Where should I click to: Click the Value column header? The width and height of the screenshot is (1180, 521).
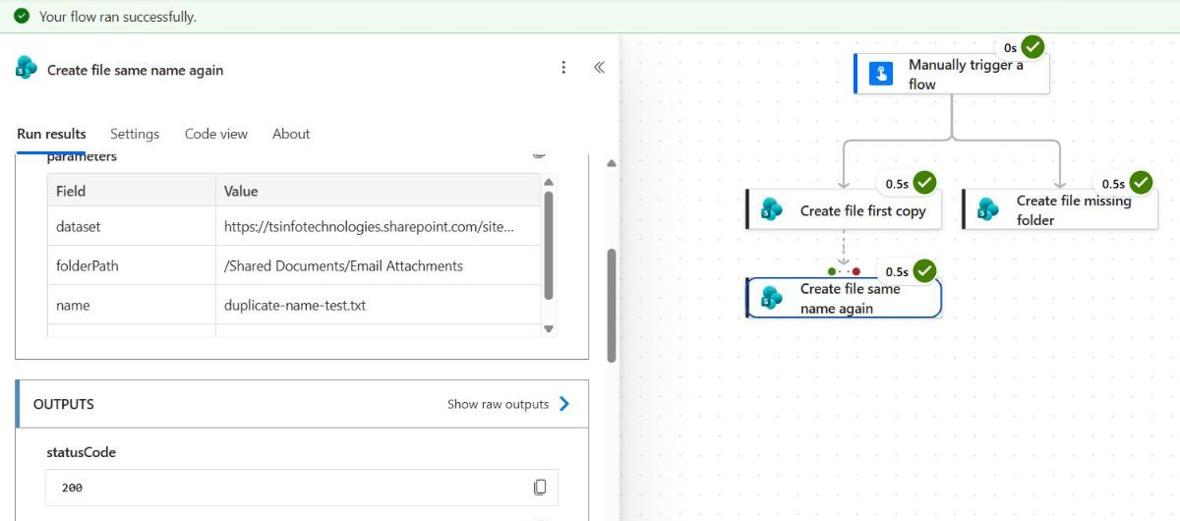click(241, 191)
